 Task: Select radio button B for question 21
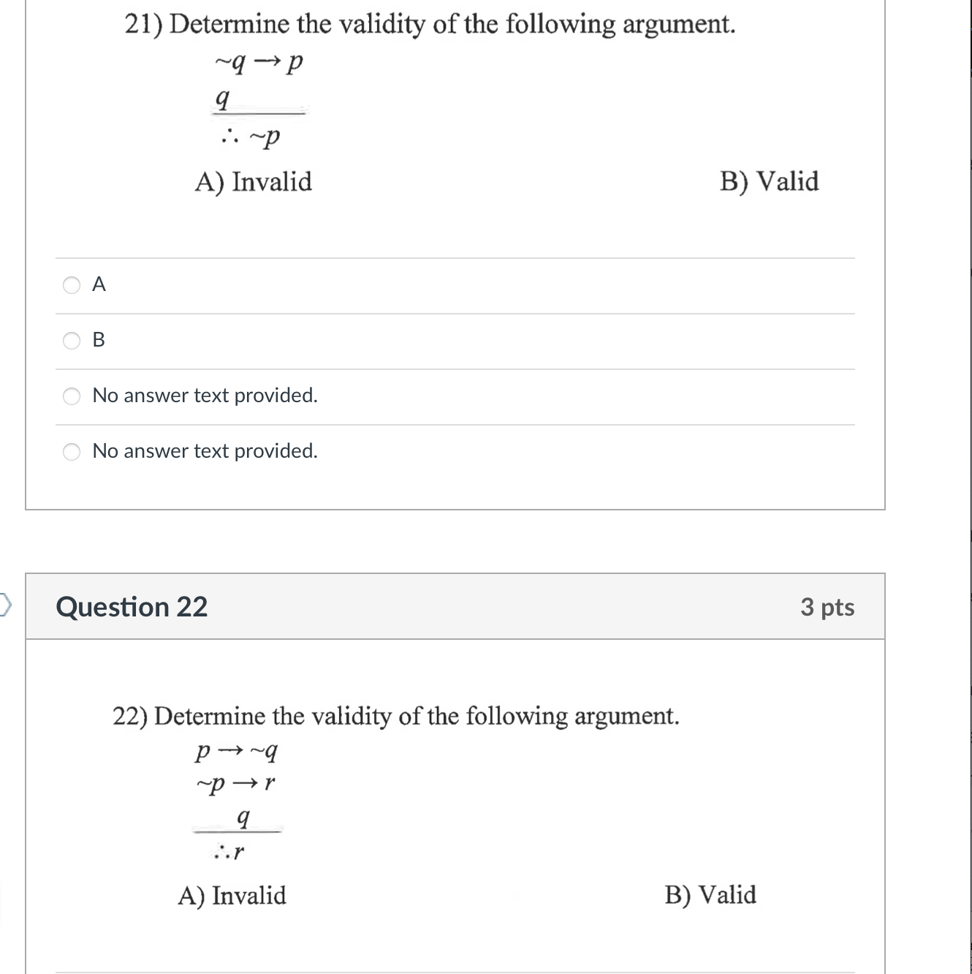71,341
